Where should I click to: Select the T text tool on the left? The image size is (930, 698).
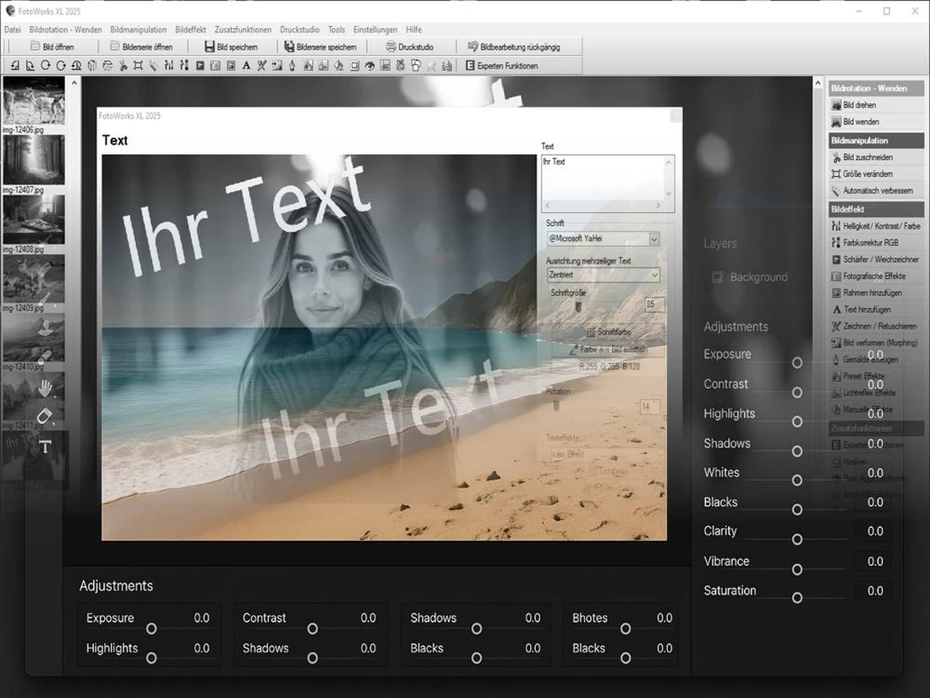(45, 447)
